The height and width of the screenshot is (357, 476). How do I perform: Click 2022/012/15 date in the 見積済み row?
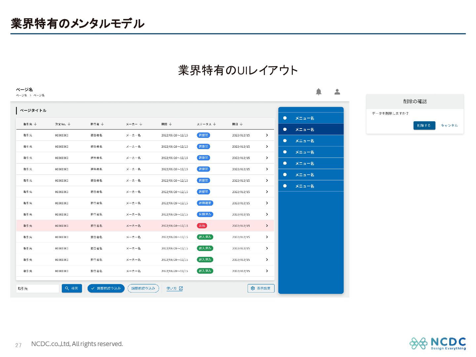point(241,215)
